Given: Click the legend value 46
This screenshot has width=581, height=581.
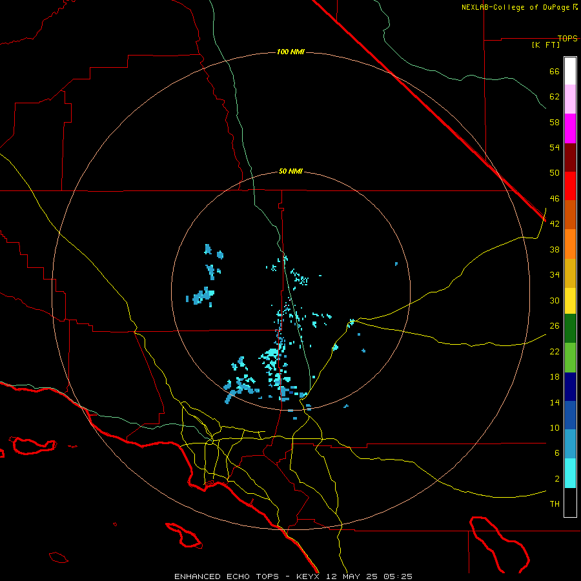Looking at the screenshot, I should coord(555,199).
